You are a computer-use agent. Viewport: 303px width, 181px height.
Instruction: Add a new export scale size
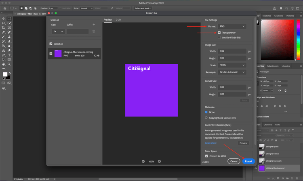tap(94, 25)
